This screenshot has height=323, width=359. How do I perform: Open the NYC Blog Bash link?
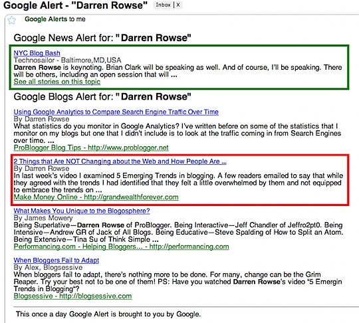click(37, 53)
